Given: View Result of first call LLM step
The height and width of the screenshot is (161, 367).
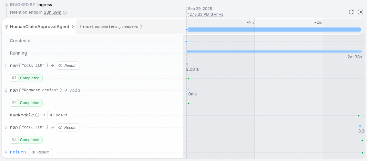Looking at the screenshot, I should (x=68, y=66).
